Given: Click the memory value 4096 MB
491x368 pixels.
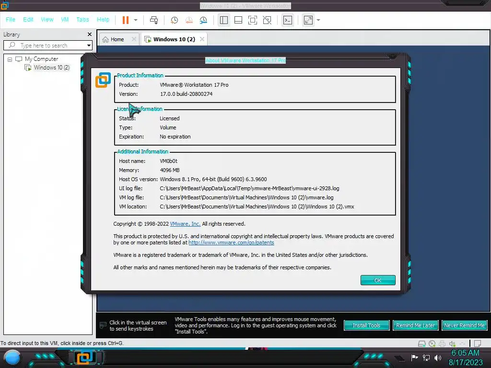Looking at the screenshot, I should pos(170,170).
